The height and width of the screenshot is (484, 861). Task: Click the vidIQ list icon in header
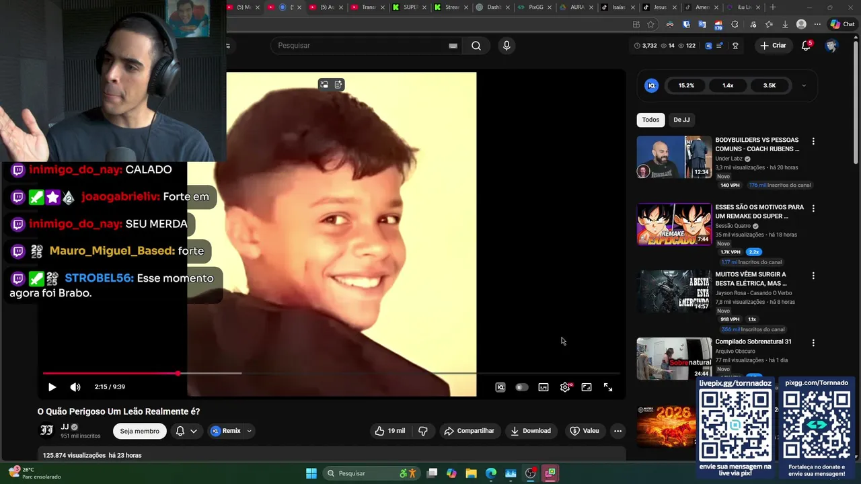coord(720,46)
